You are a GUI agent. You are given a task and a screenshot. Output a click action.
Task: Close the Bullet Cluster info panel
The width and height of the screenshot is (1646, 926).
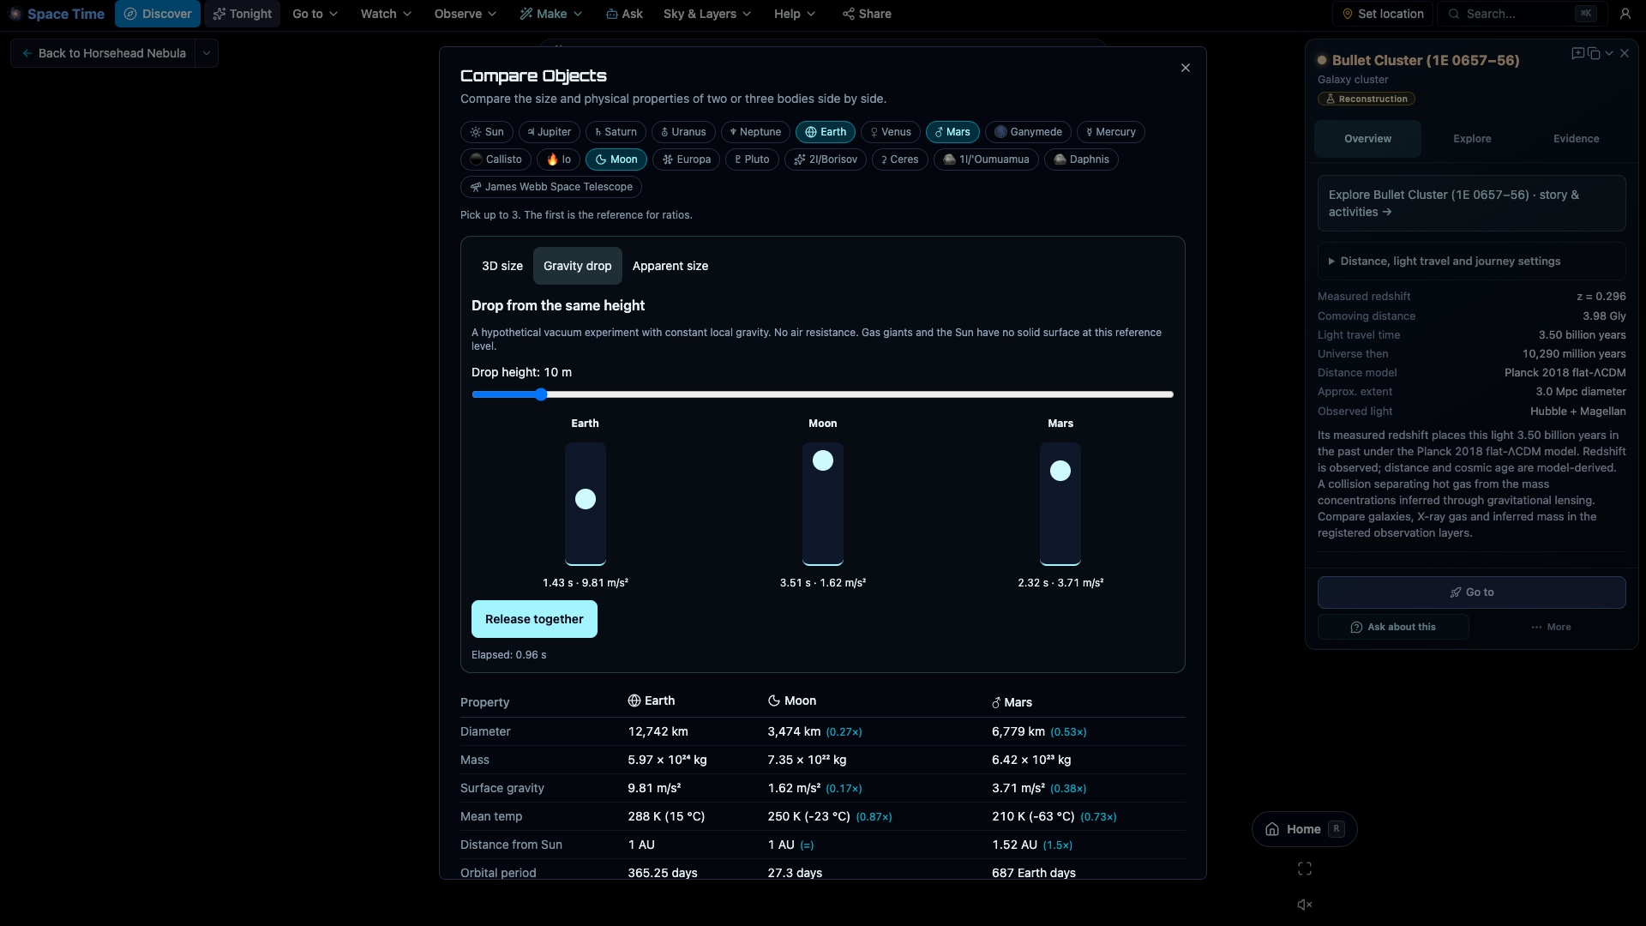click(x=1625, y=53)
